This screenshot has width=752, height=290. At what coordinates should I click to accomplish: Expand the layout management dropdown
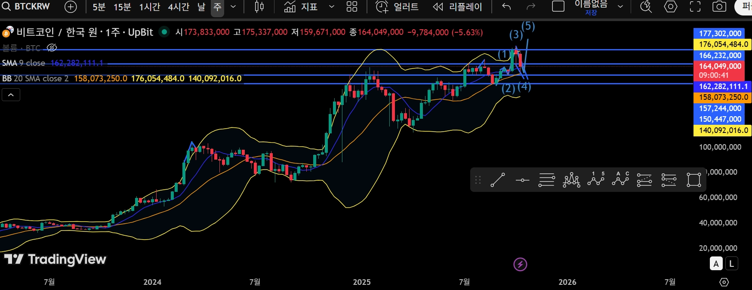click(620, 7)
